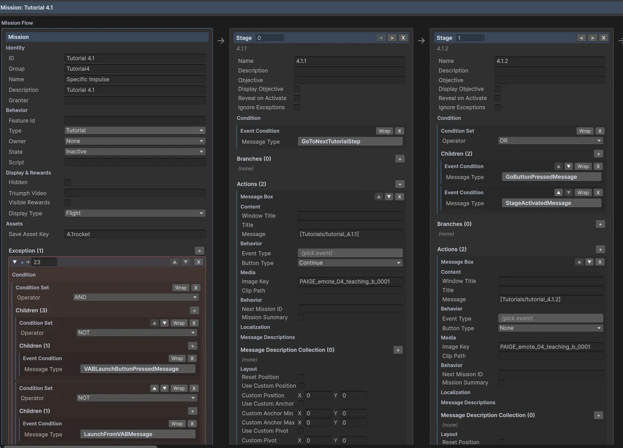Go to previous stage from Stage 1

point(582,38)
